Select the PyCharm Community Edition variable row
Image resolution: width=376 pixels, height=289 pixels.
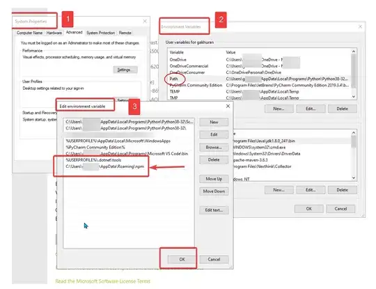click(260, 85)
